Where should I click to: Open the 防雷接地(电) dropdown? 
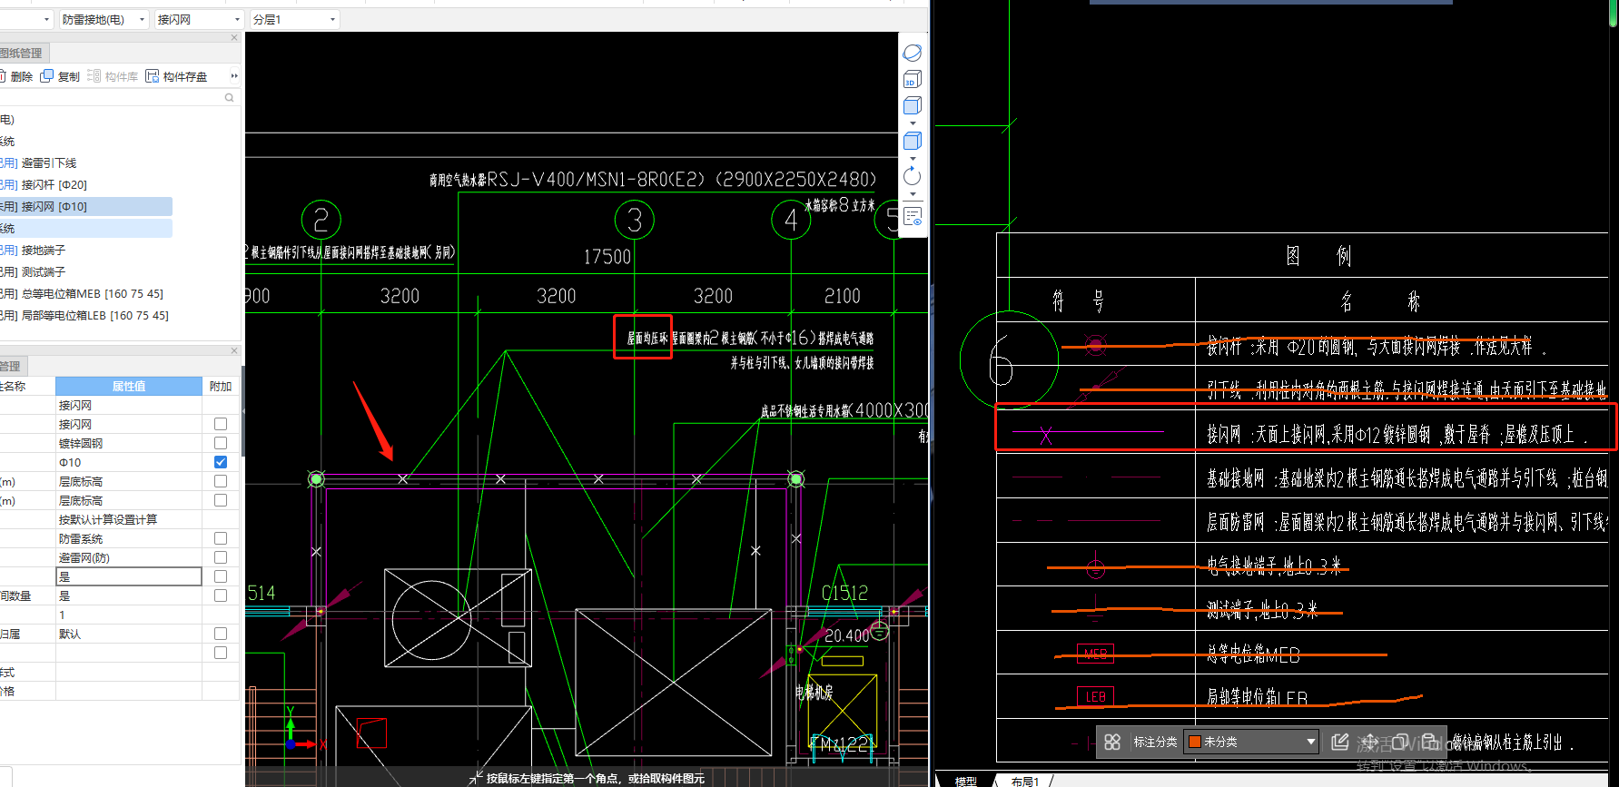pyautogui.click(x=104, y=19)
